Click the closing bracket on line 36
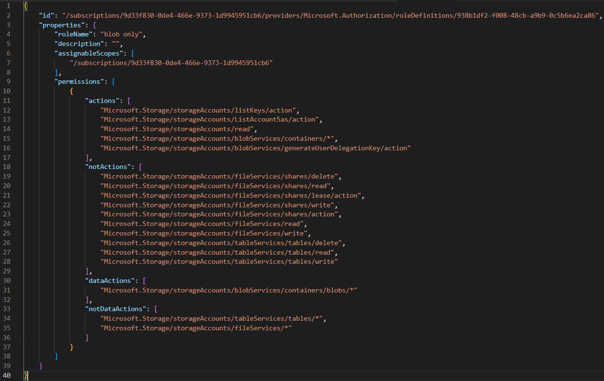604x381 pixels. coord(87,337)
